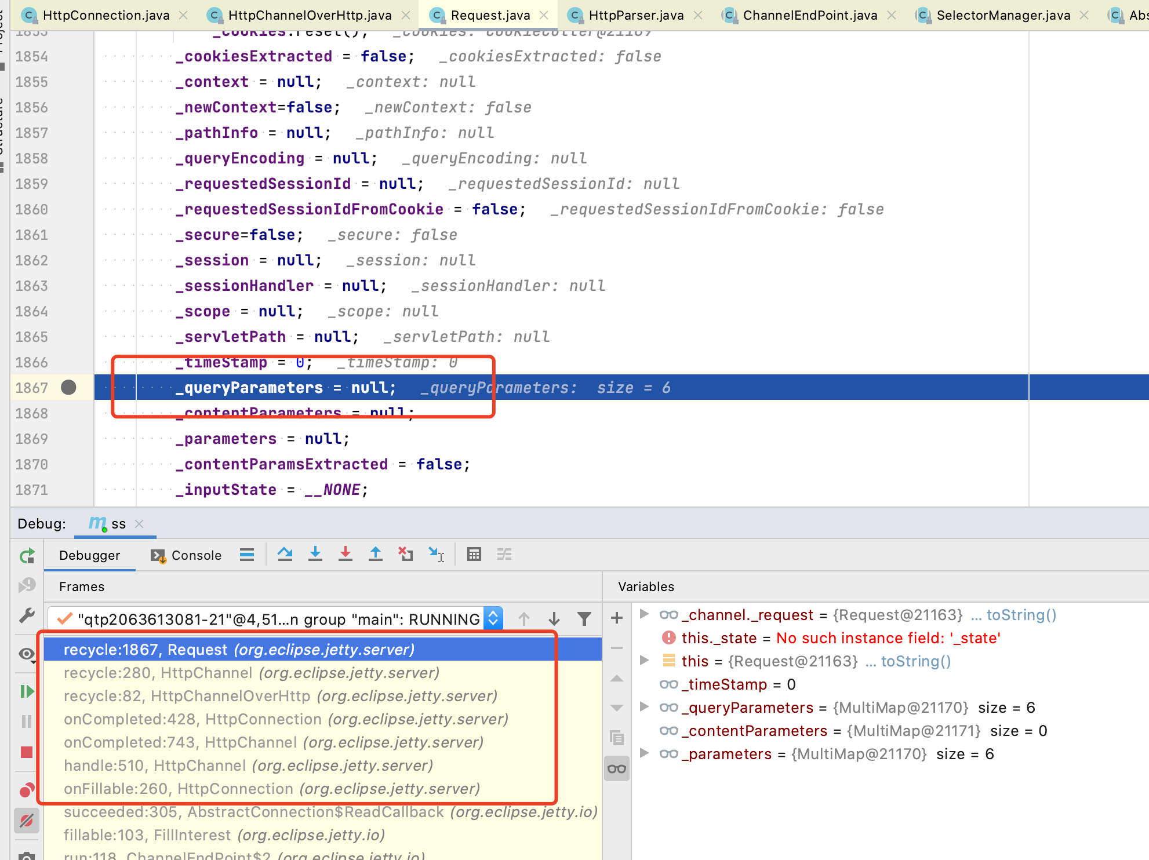
Task: Open the Evaluate Expression calculator icon
Action: click(x=474, y=555)
